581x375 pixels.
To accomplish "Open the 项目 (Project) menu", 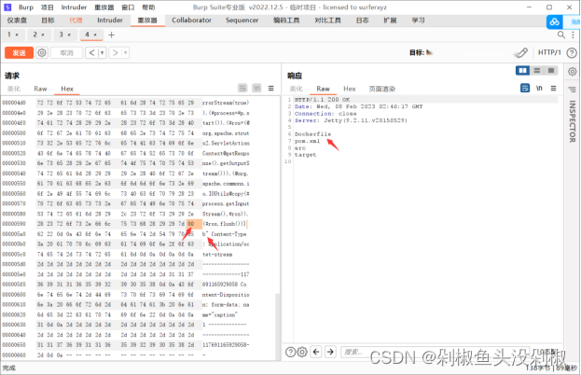I will tap(48, 7).
